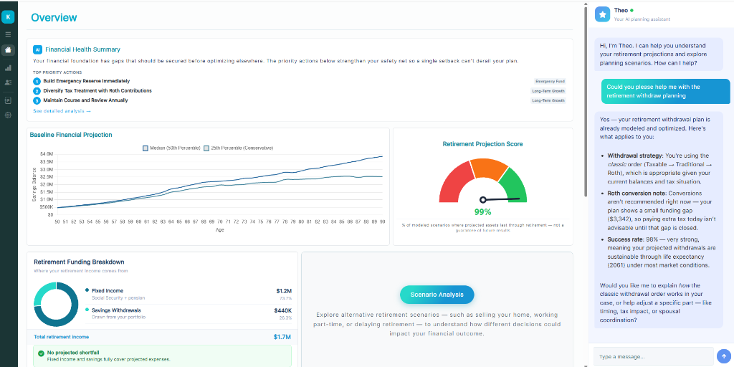Open the contacts profile sidebar icon

point(8,82)
